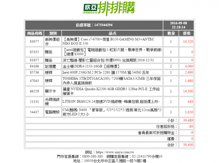Click CM N400 case product name
The width and height of the screenshot is (219, 163).
(x=112, y=112)
